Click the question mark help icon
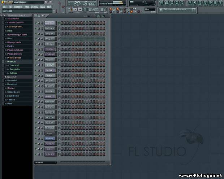Image resolution: width=224 pixels, height=179 pixels. 220,3
